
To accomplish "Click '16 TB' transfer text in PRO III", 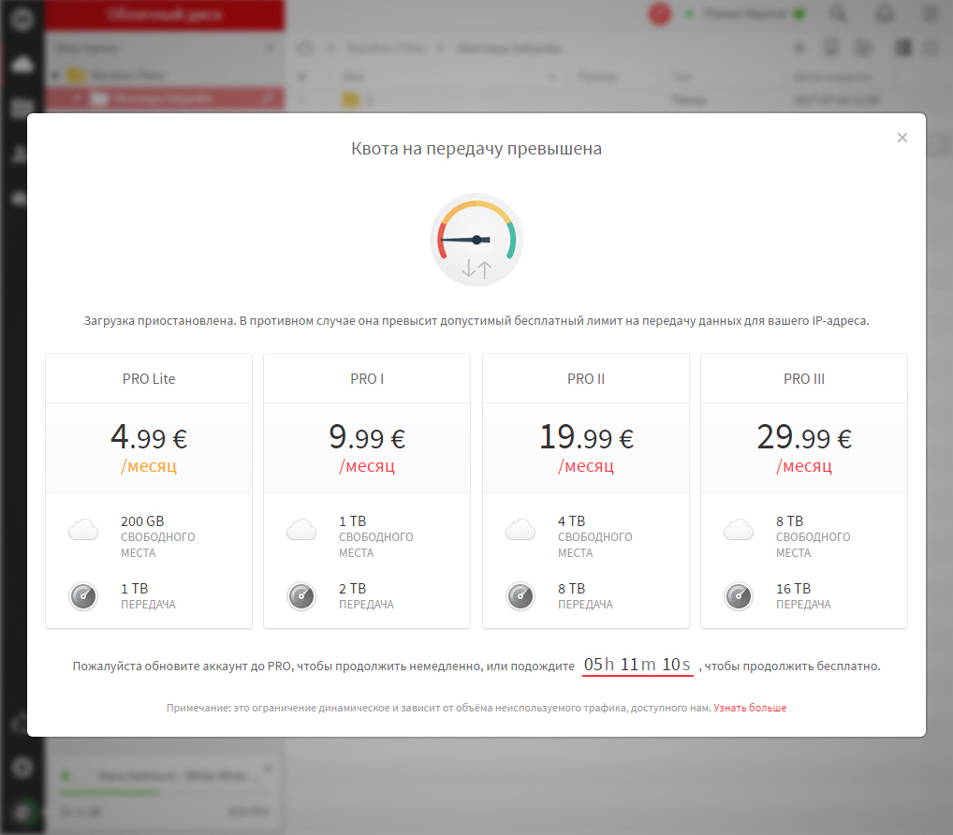I will click(x=793, y=589).
